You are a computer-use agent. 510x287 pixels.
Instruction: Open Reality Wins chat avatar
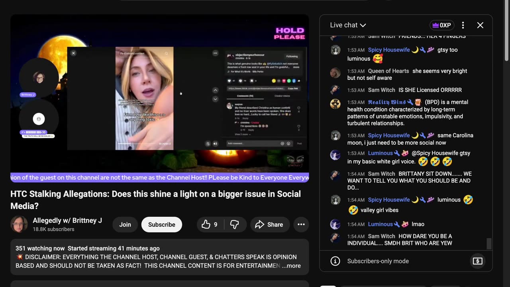pyautogui.click(x=335, y=104)
